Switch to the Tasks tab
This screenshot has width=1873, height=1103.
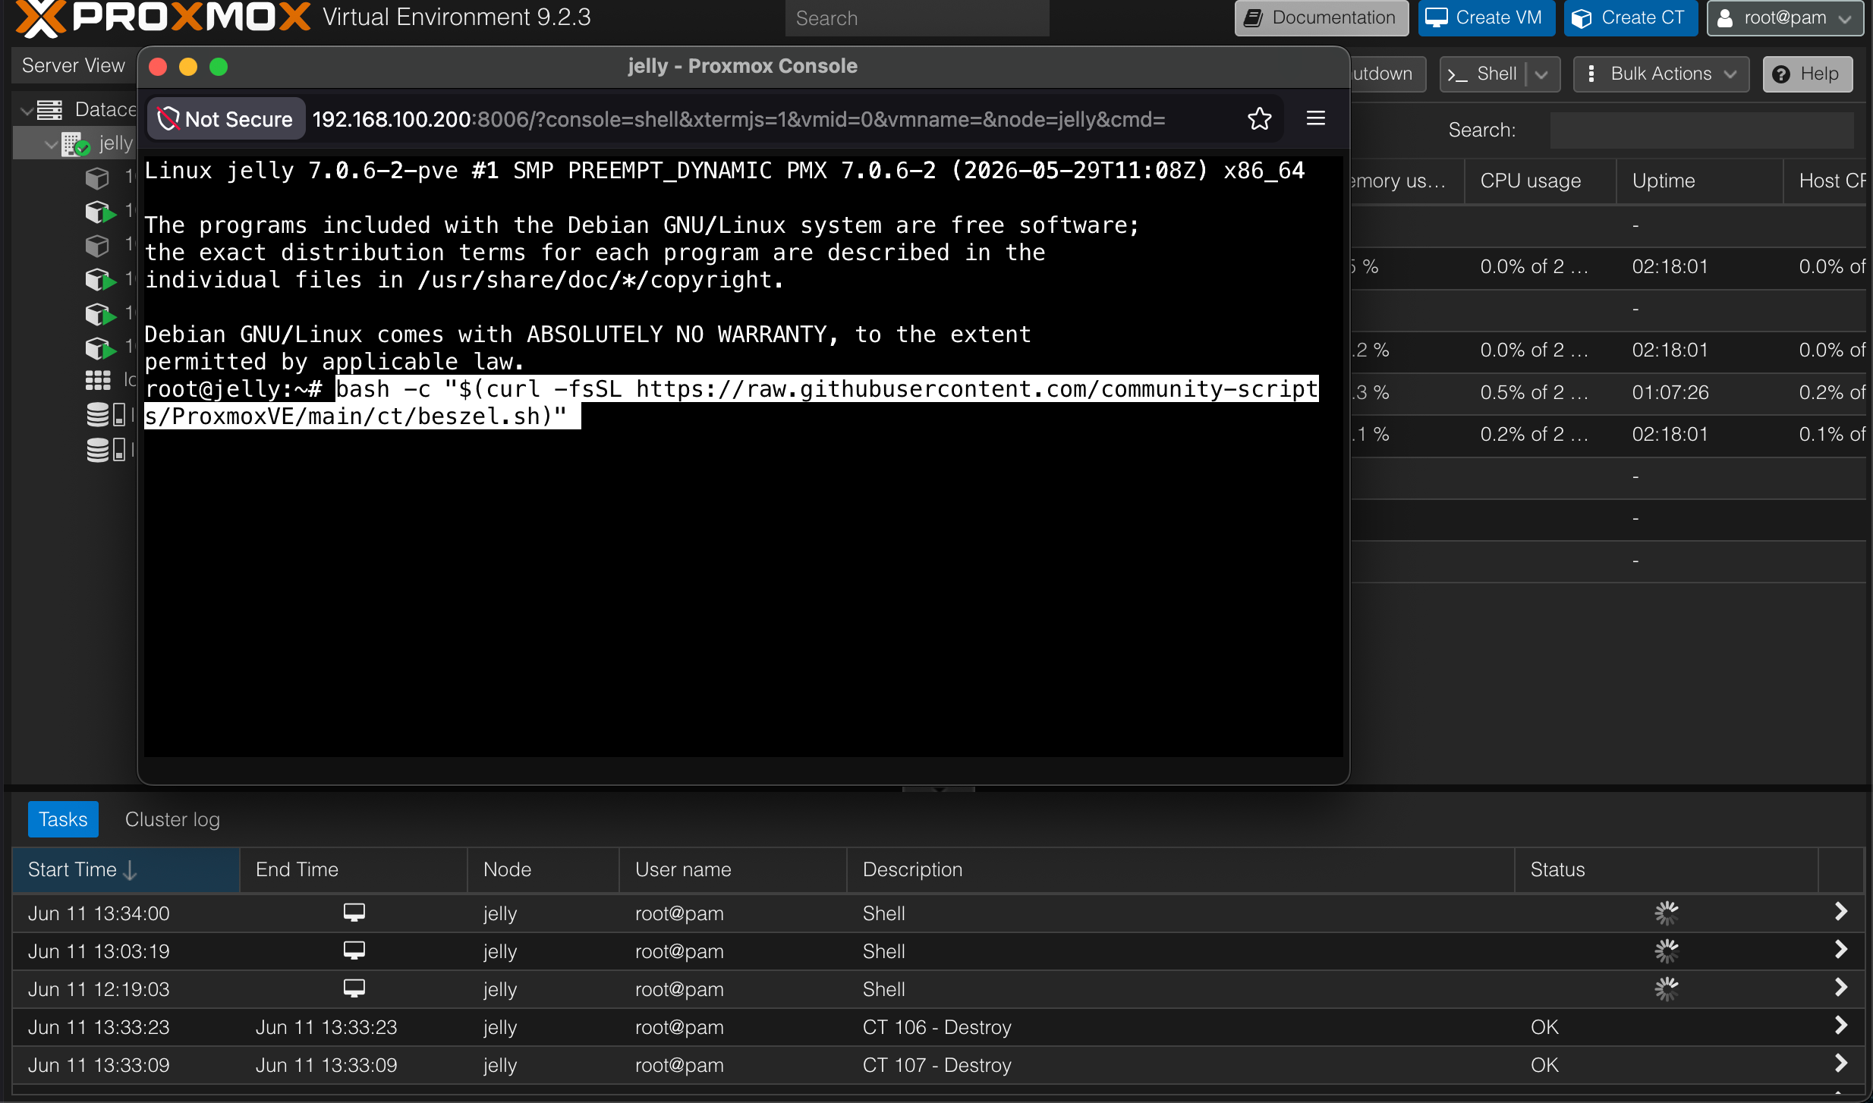point(63,819)
